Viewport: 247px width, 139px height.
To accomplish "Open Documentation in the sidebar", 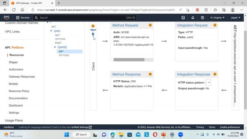I will coord(18,98).
